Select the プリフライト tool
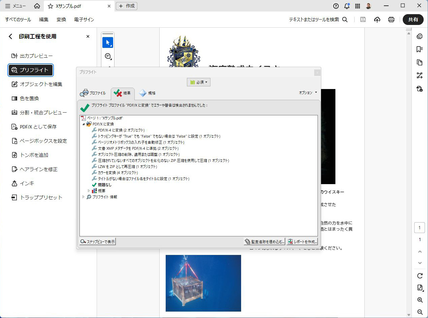 (31, 70)
